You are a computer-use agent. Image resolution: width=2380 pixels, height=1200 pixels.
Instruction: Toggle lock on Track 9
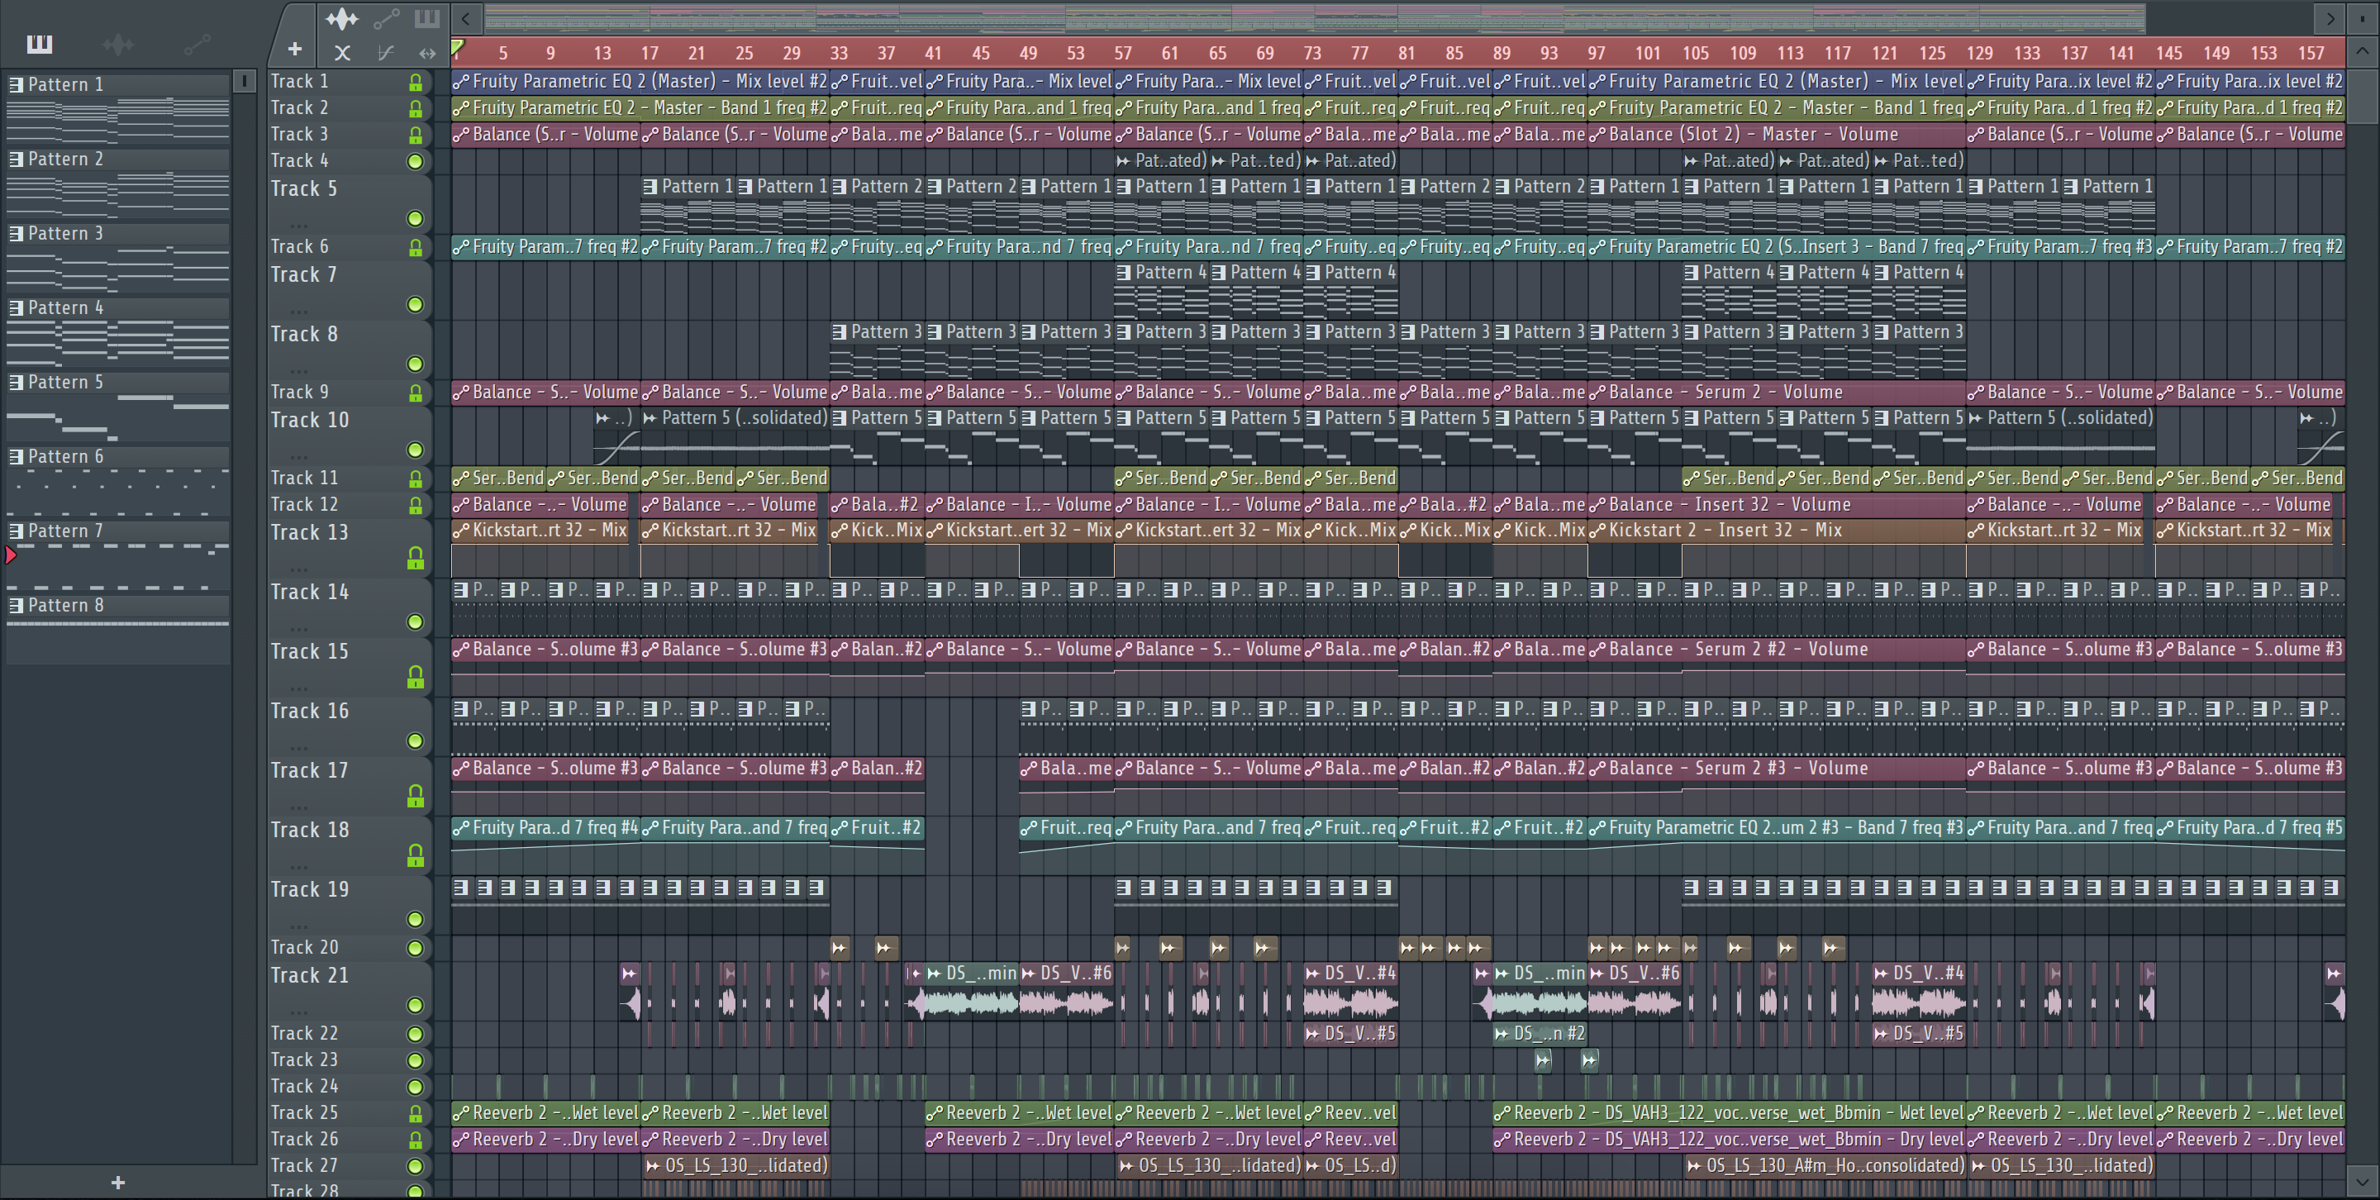[x=416, y=393]
